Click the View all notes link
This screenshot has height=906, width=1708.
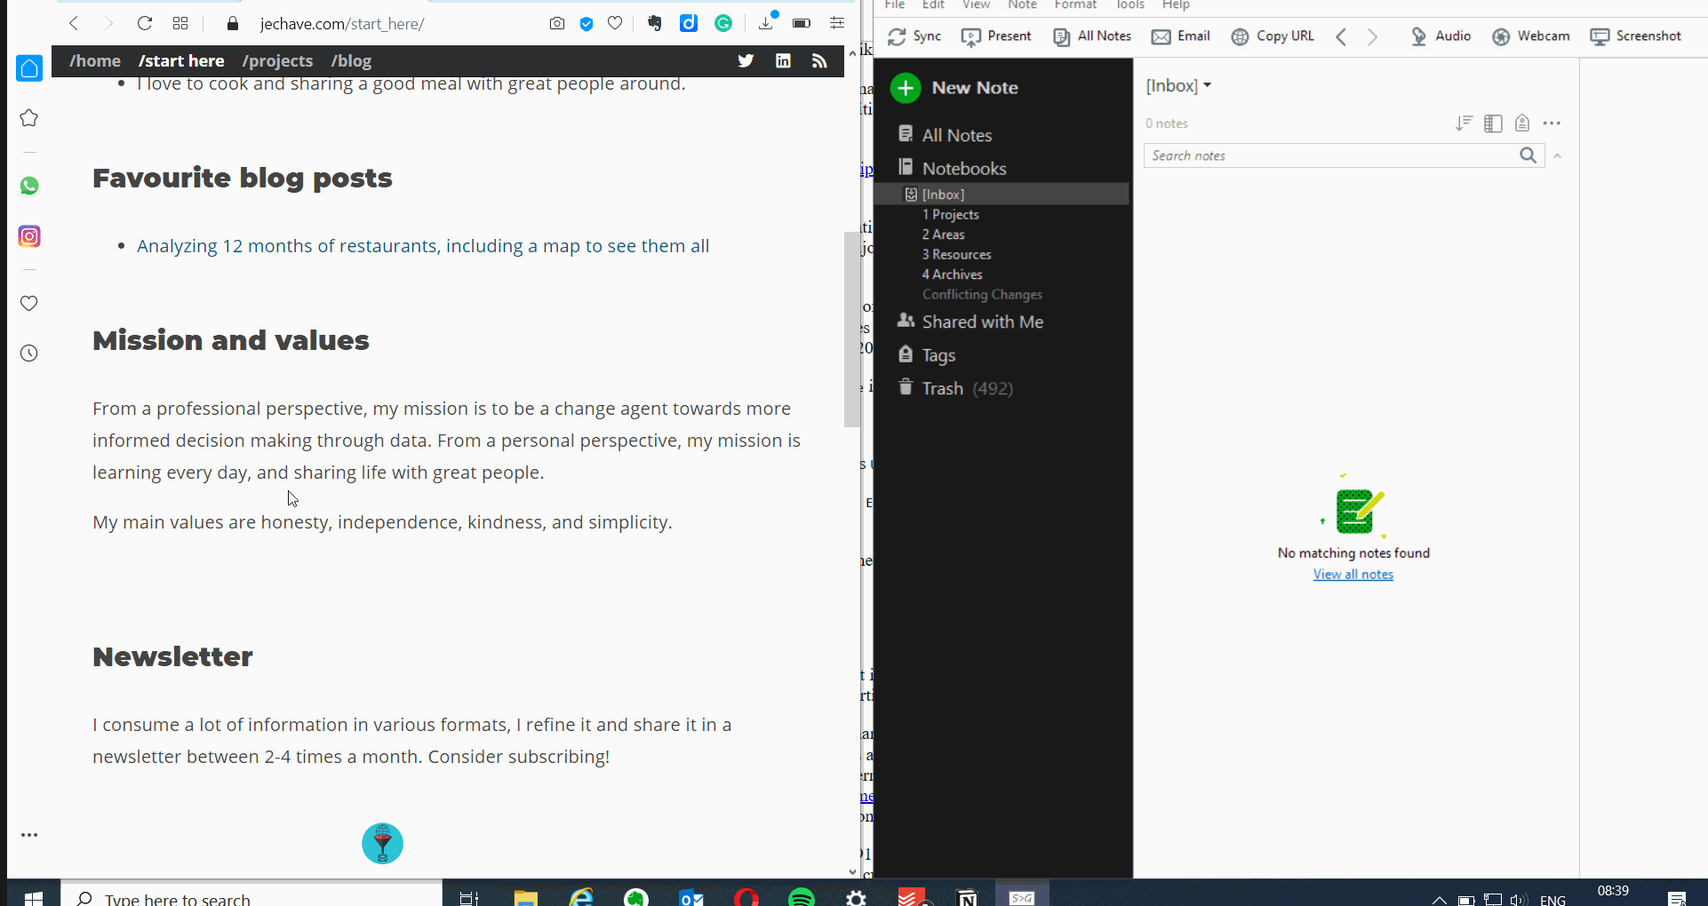pyautogui.click(x=1353, y=574)
